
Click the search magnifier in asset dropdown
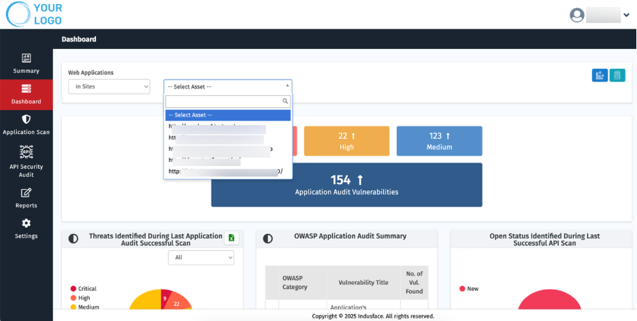285,101
